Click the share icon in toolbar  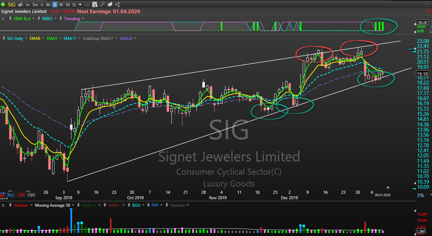pos(118,4)
